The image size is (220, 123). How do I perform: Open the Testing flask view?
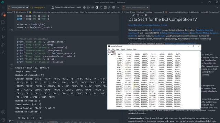3,52
